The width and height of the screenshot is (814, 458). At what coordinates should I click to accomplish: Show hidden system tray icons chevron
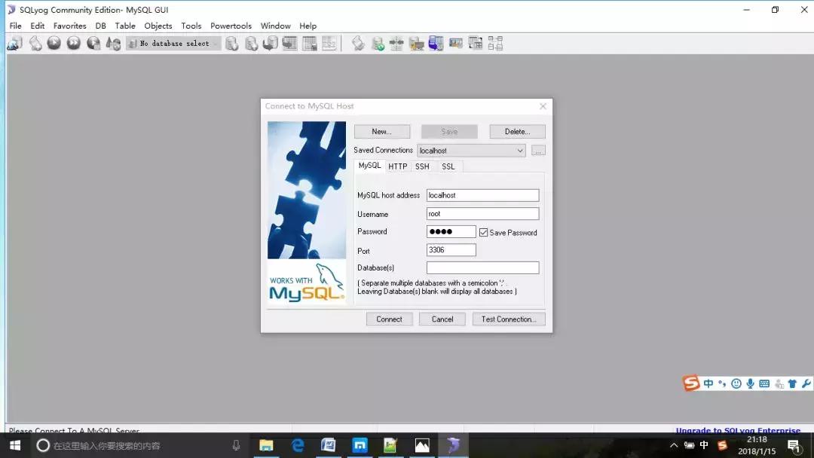point(674,445)
